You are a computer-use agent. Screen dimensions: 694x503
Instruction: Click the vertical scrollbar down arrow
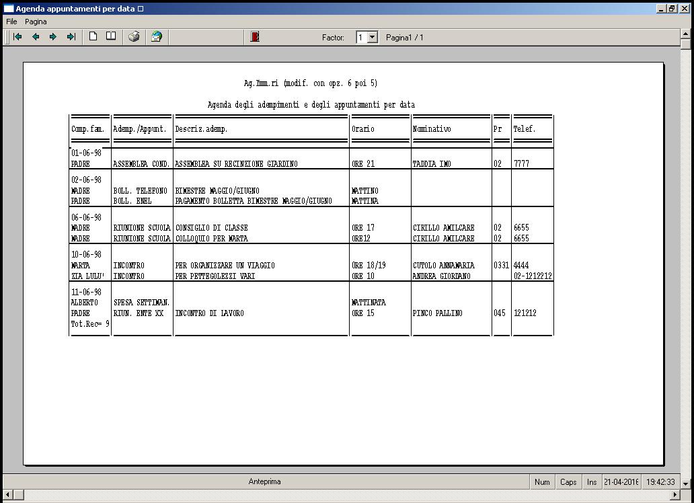click(x=685, y=483)
